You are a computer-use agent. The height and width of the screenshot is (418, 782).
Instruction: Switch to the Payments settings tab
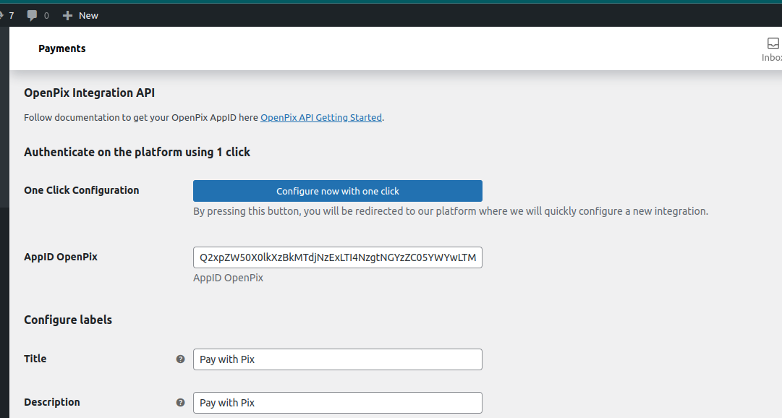pos(61,48)
